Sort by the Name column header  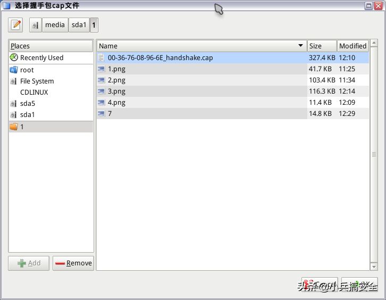202,46
